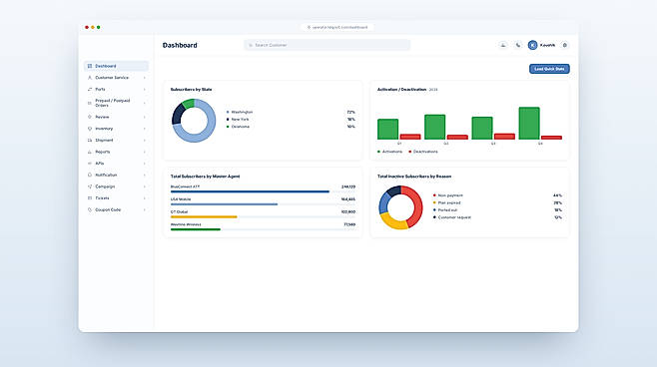Expand the Reports chevron
This screenshot has width=657, height=367.
tap(145, 152)
